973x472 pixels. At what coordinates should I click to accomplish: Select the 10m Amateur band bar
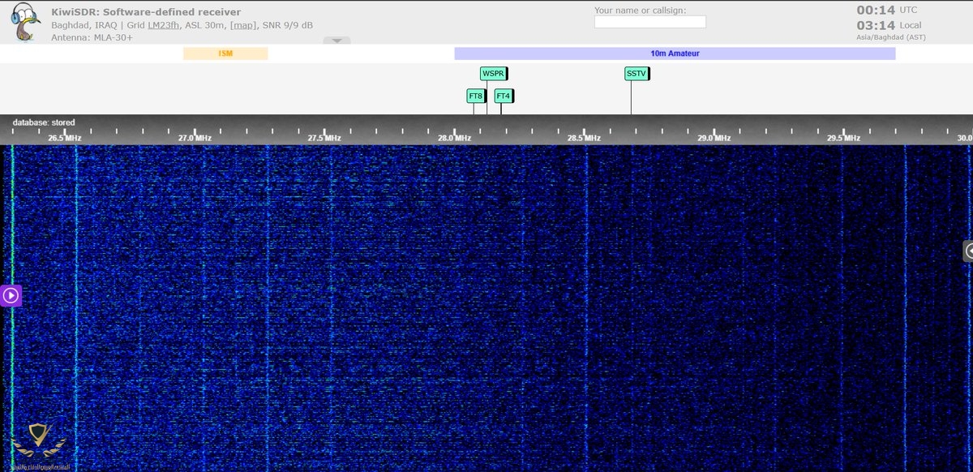click(x=675, y=54)
